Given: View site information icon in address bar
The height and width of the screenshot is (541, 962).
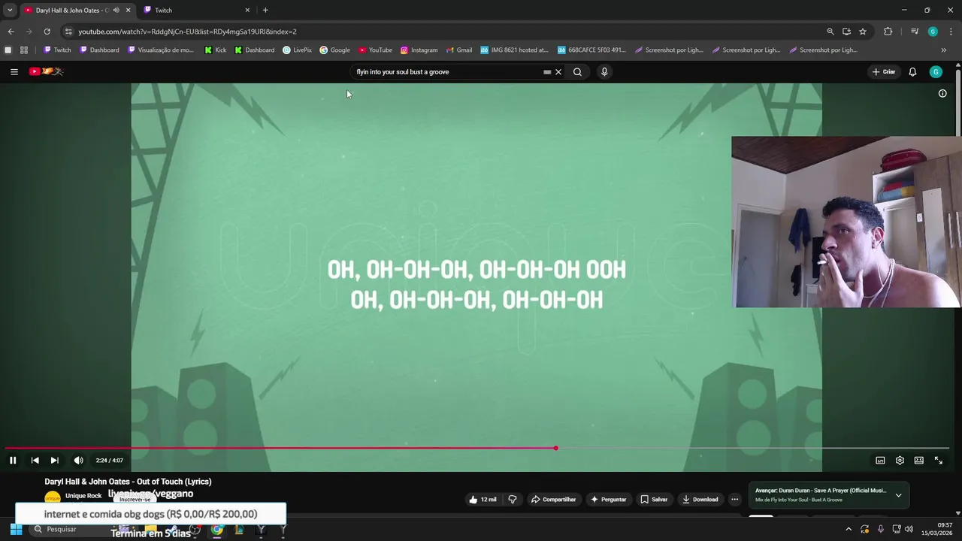Looking at the screenshot, I should [x=68, y=32].
